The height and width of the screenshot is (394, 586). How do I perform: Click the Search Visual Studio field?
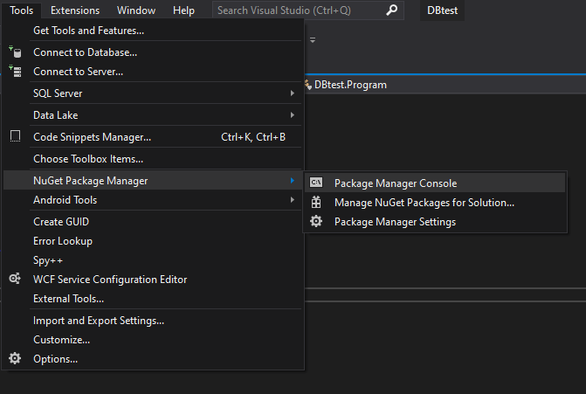[x=308, y=10]
